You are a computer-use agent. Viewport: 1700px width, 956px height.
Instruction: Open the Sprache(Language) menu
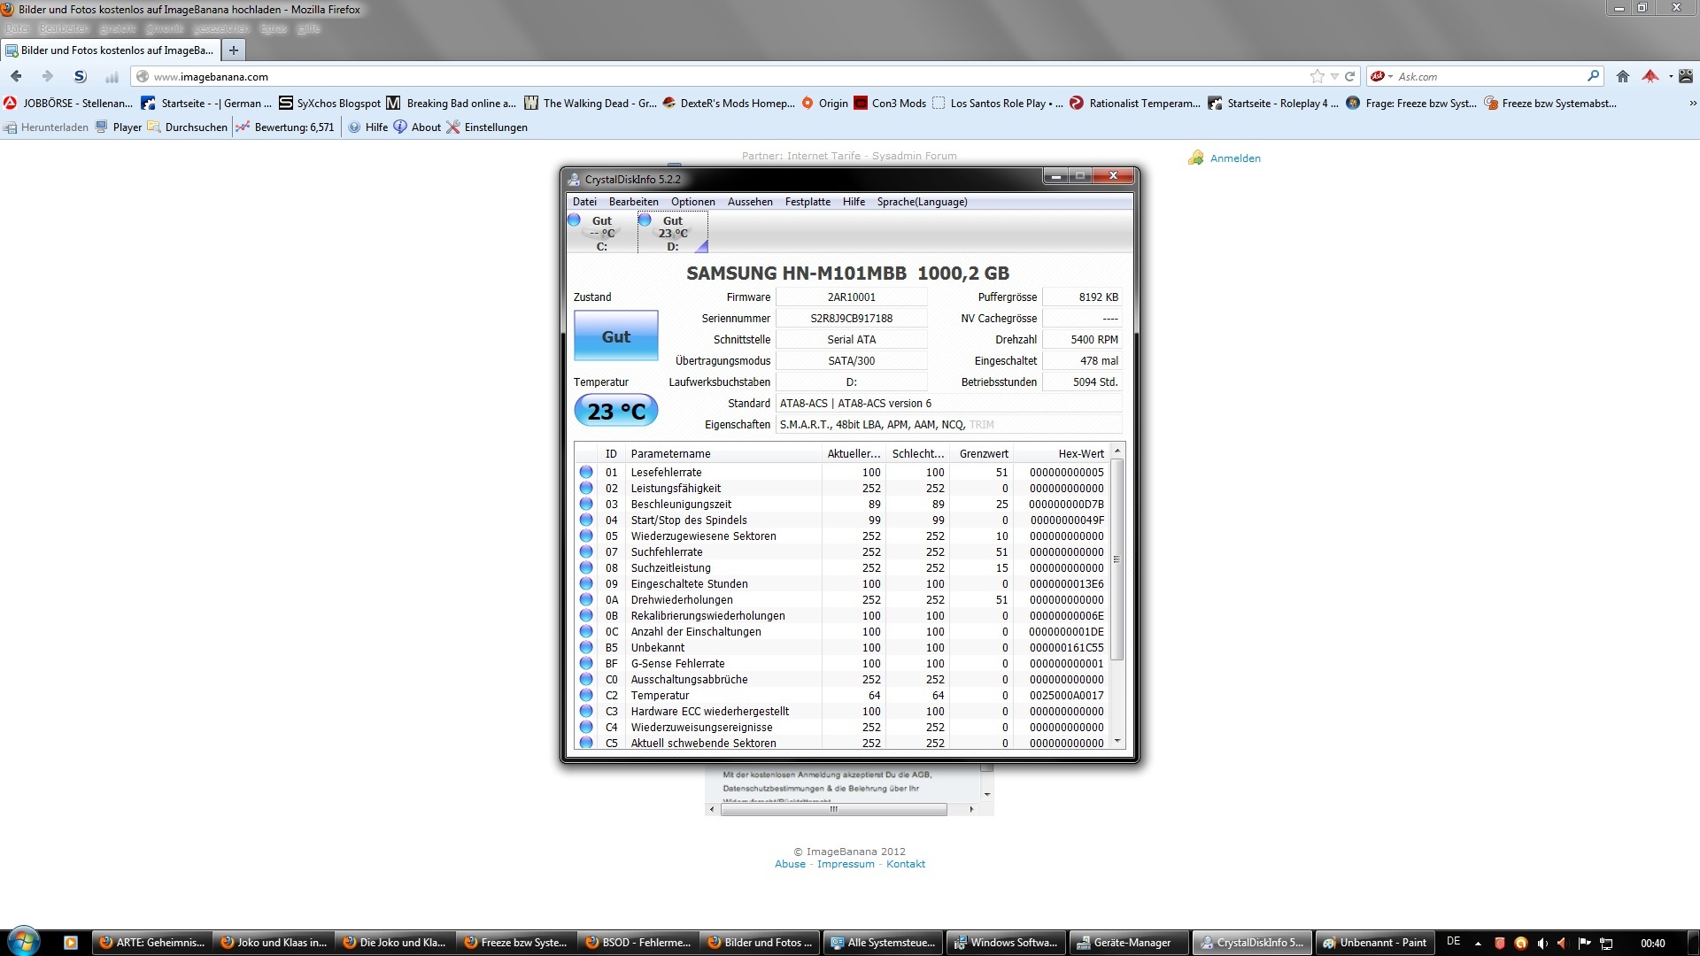tap(922, 202)
